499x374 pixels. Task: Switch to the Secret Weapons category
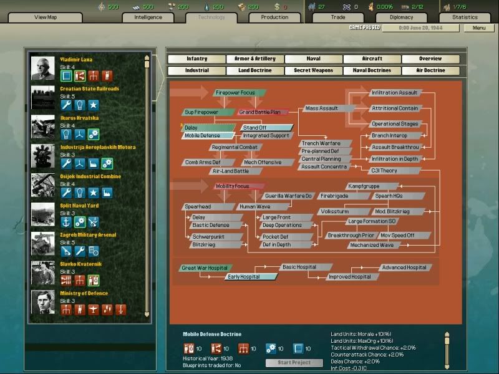(x=313, y=70)
